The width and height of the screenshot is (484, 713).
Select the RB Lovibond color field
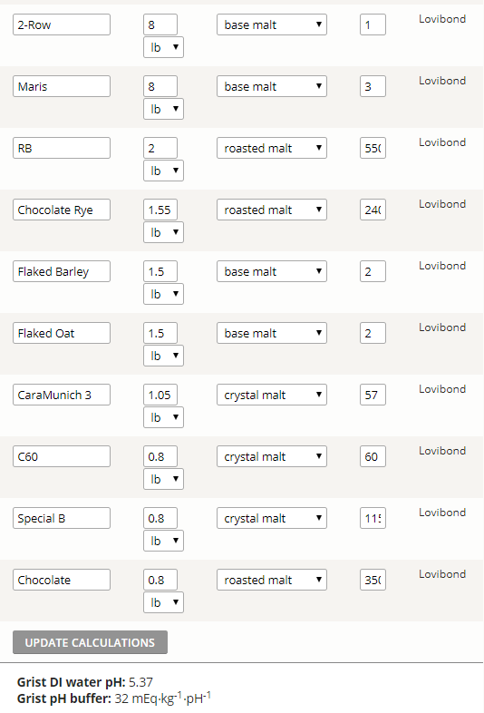point(373,148)
